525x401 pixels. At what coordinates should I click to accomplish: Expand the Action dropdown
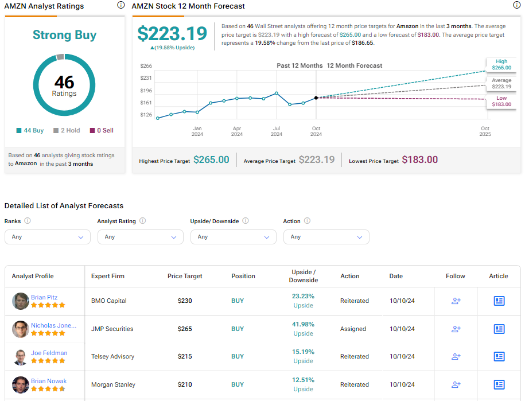326,237
